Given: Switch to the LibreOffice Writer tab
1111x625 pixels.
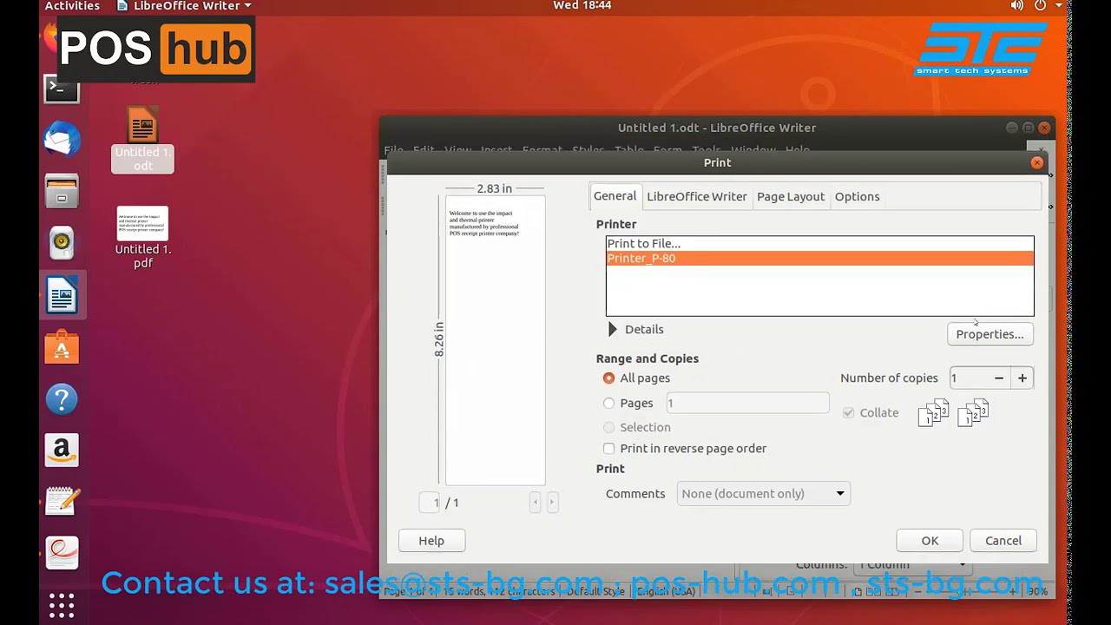Looking at the screenshot, I should pyautogui.click(x=696, y=196).
